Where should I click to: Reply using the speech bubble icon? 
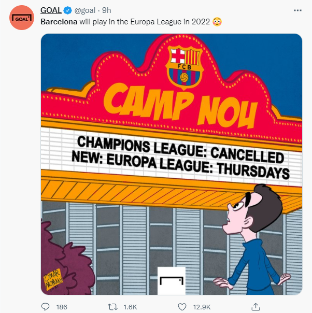[x=45, y=307]
